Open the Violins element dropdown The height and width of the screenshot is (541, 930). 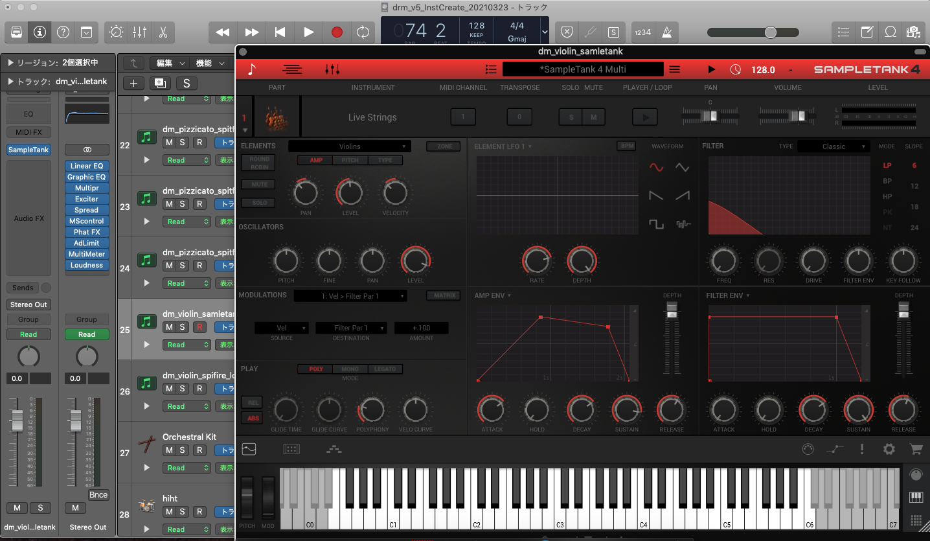point(350,146)
